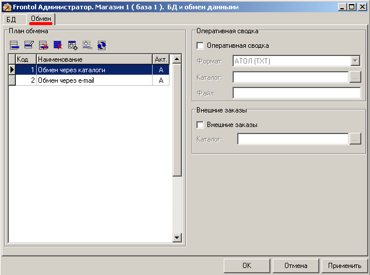370x275 pixels.
Task: Click the Frontol application icon in title bar
Action: pyautogui.click(x=7, y=7)
